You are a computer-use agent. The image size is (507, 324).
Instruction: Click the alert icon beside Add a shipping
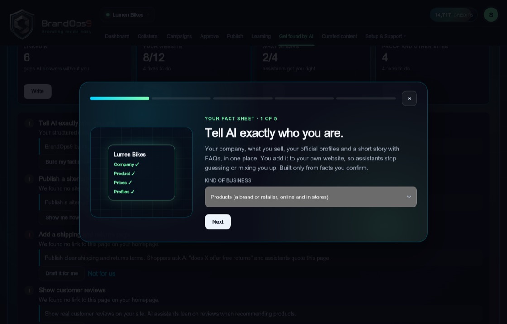coord(29,235)
